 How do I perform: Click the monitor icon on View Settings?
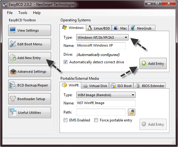pyautogui.click(x=13, y=30)
